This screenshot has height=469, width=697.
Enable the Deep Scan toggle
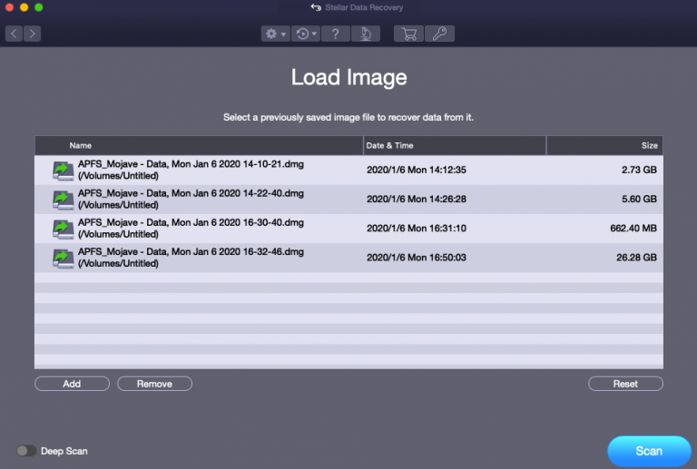tap(26, 451)
